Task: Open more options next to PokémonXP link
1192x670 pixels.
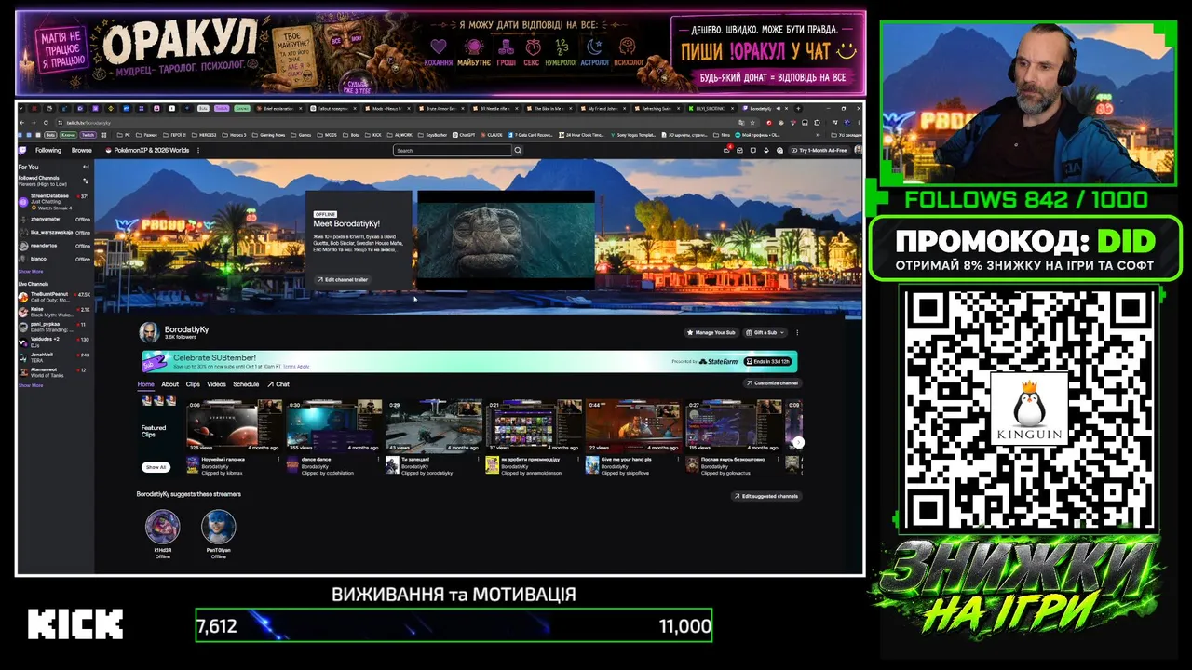Action: tap(198, 150)
